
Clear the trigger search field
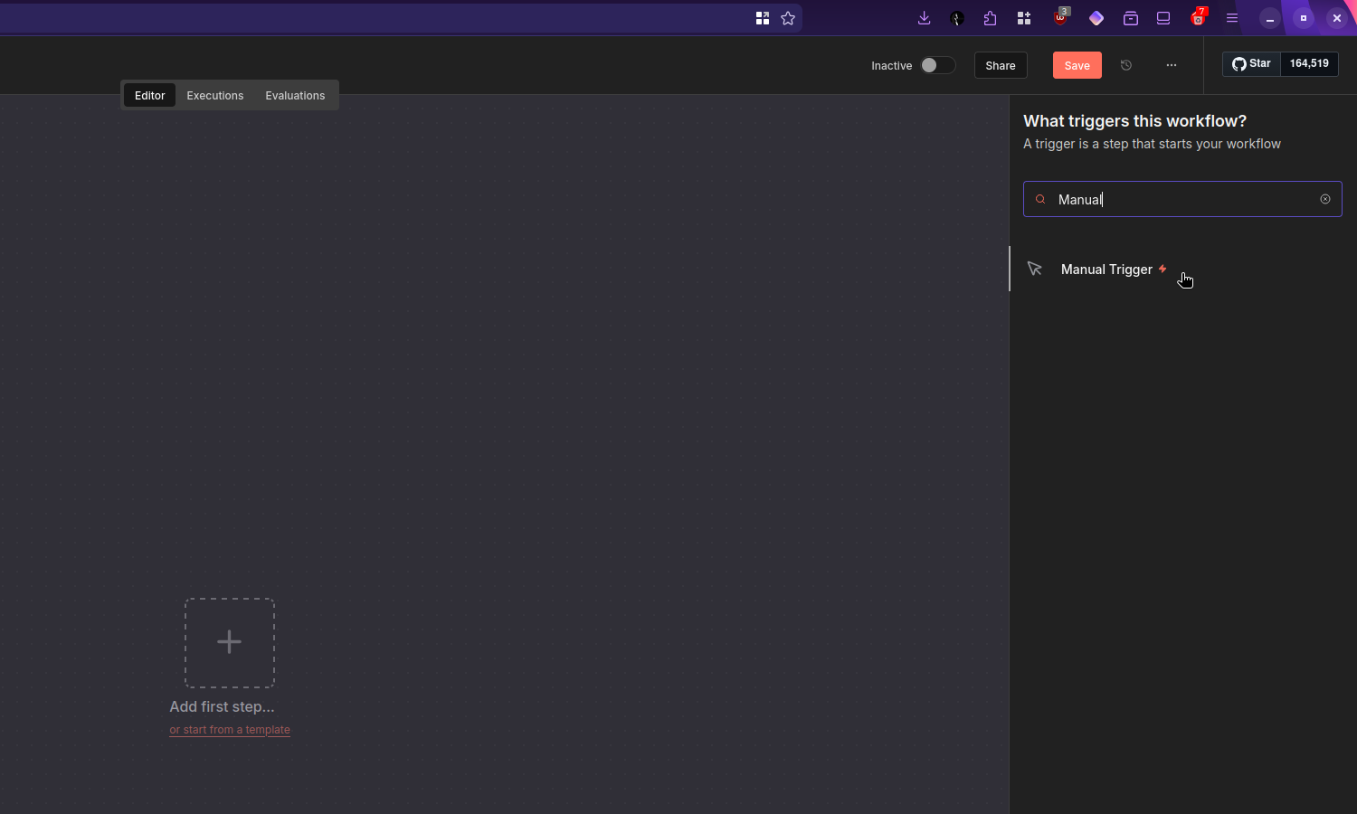coord(1325,199)
